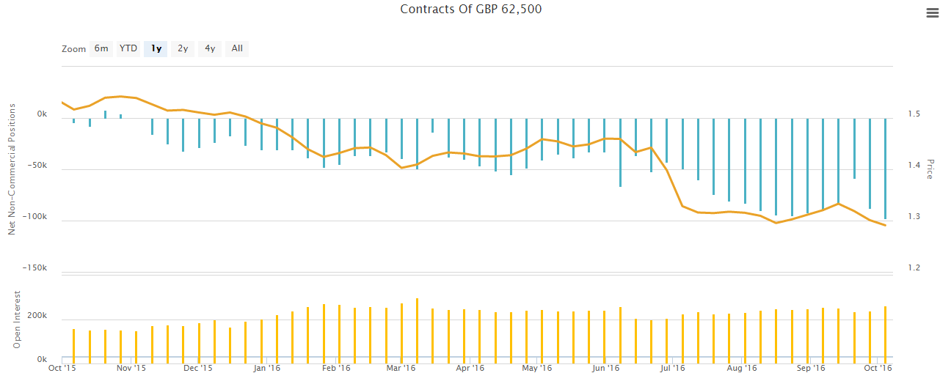Image resolution: width=940 pixels, height=384 pixels.
Task: Show All data range
Action: tap(237, 49)
